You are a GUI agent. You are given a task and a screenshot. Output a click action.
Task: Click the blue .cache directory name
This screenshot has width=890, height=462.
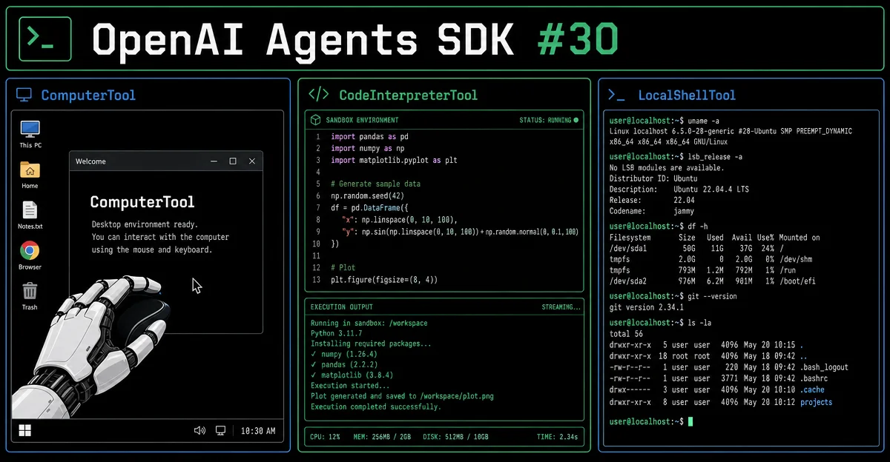(812, 389)
